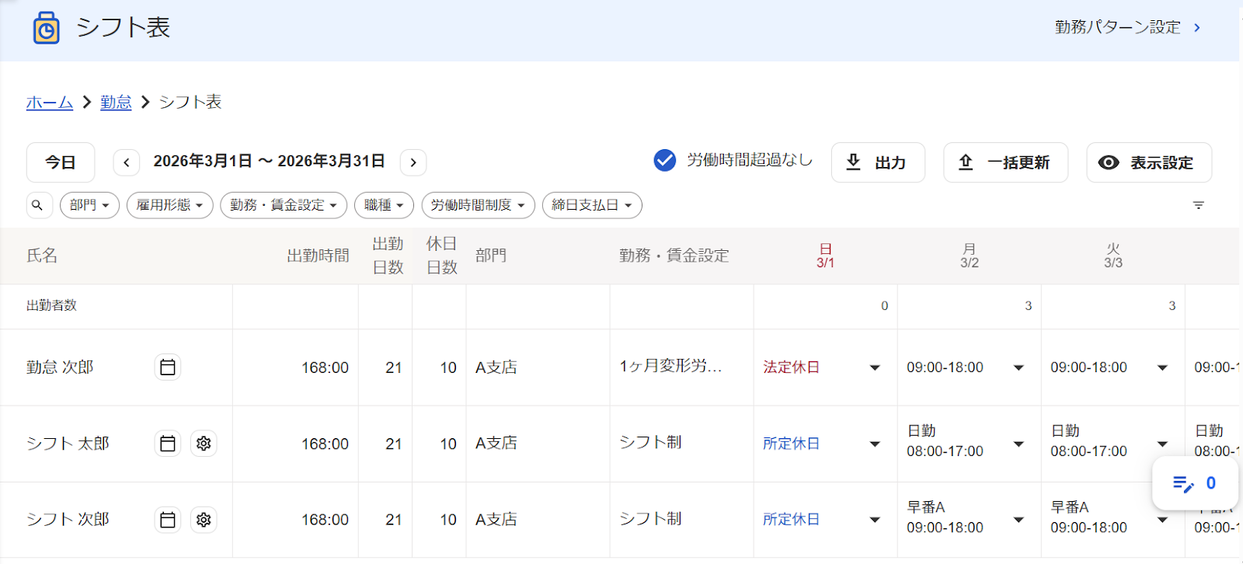Click the 勤務・賃金設定 column header
Image resolution: width=1243 pixels, height=564 pixels.
tap(674, 256)
